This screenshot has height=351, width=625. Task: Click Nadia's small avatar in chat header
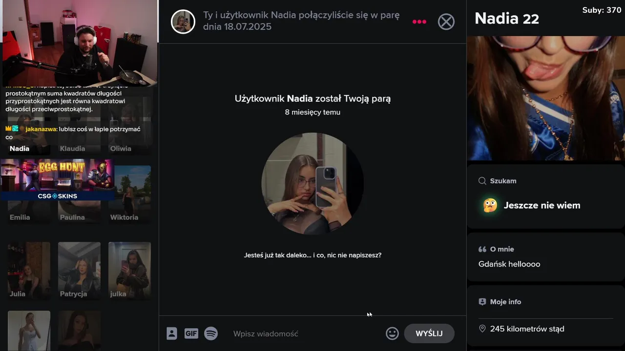point(183,21)
